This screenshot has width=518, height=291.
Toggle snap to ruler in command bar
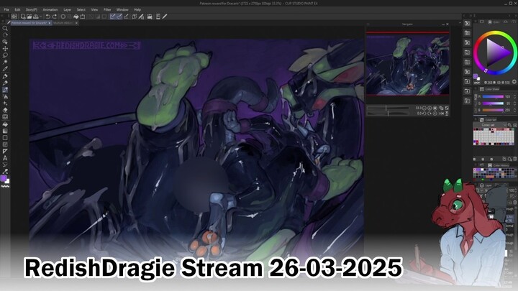[113, 17]
